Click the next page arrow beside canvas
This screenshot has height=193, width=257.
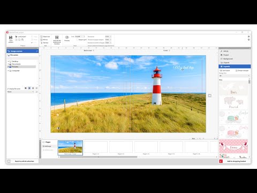[210, 95]
